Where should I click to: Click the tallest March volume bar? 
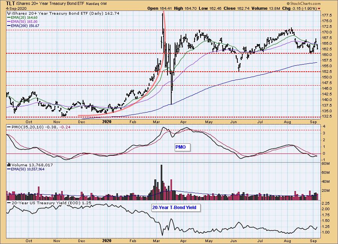pos(161,182)
